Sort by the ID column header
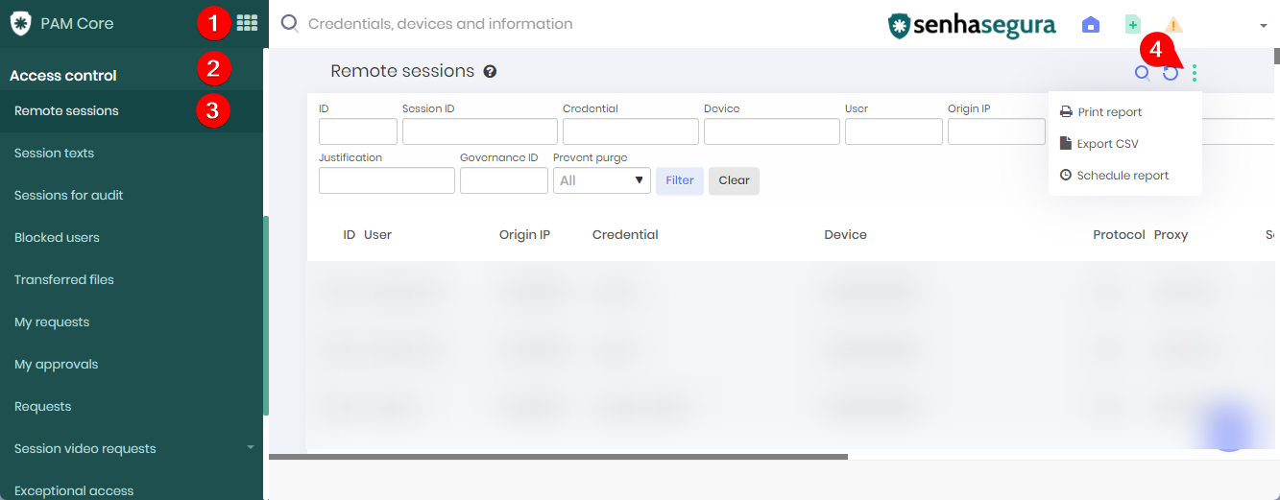Viewport: 1280px width, 500px height. [x=350, y=235]
